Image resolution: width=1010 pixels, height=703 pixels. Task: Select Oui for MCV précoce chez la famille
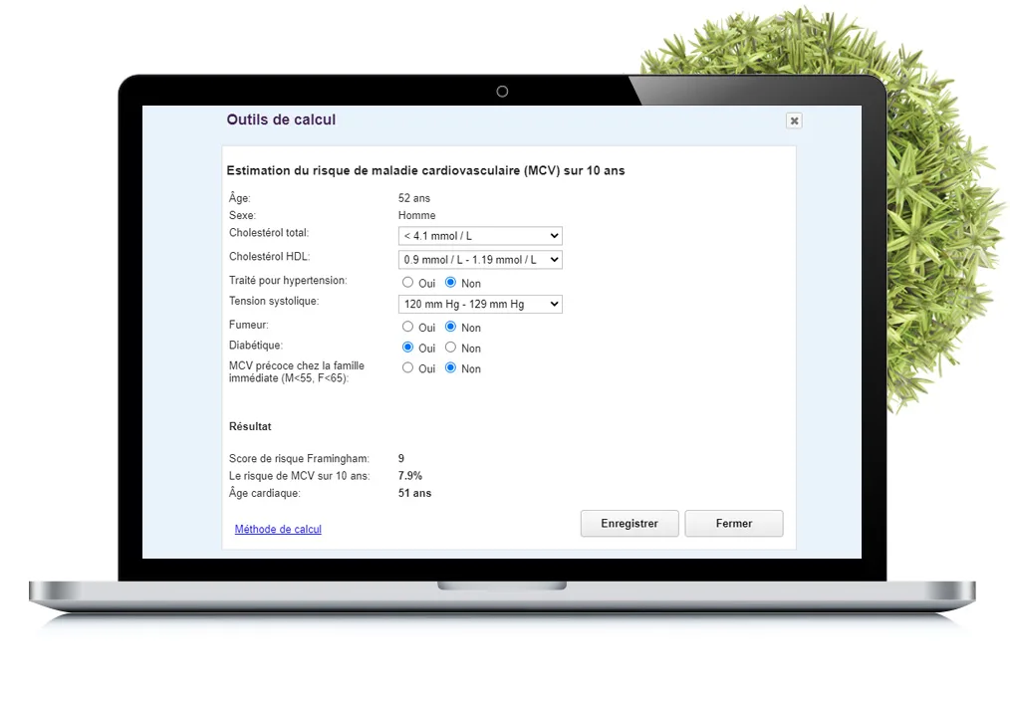[x=407, y=368]
